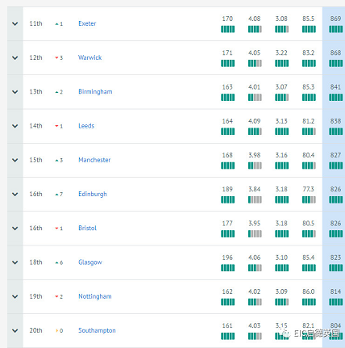Open the Southampton university link

tap(97, 330)
